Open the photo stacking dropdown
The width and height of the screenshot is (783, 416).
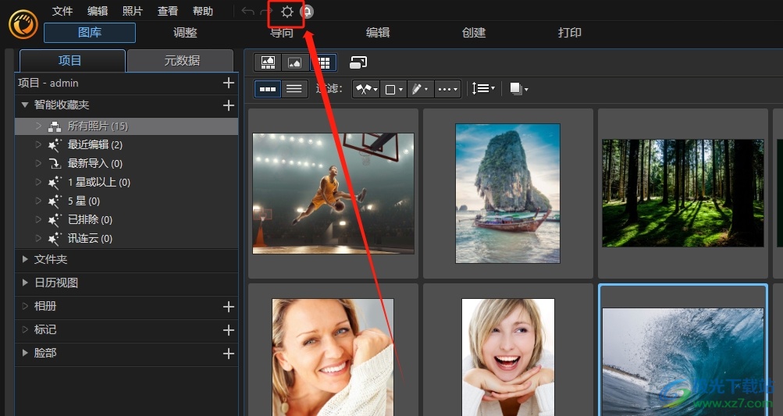tap(519, 90)
